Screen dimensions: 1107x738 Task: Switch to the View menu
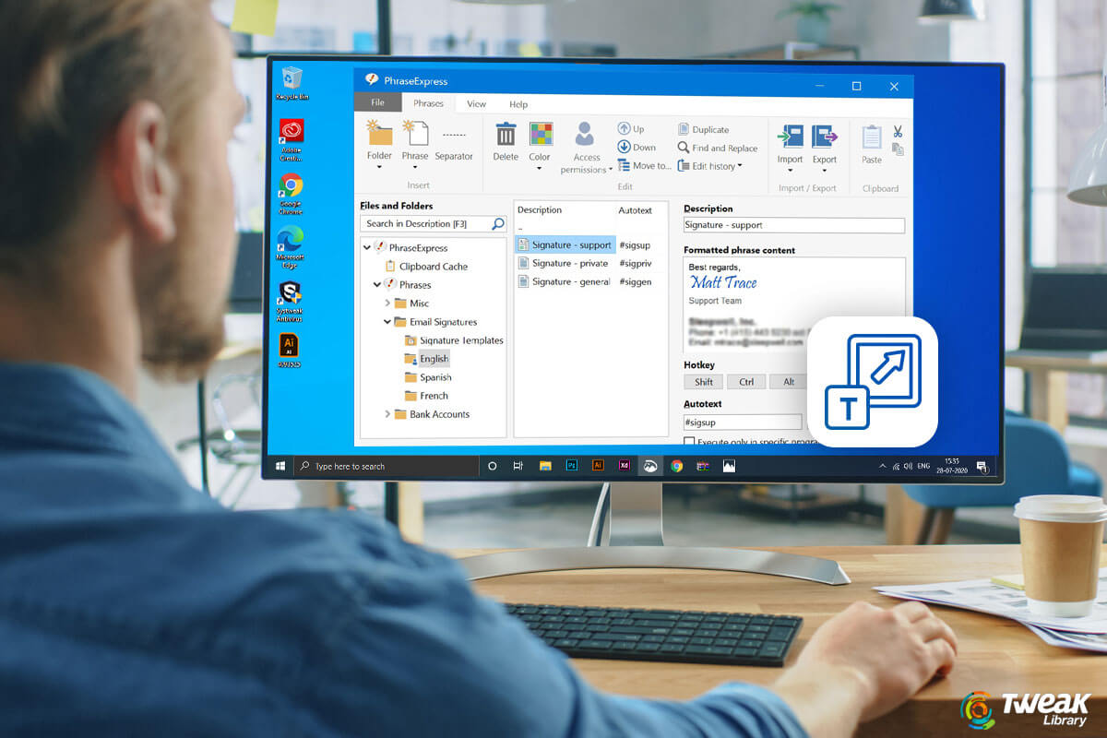(x=476, y=104)
